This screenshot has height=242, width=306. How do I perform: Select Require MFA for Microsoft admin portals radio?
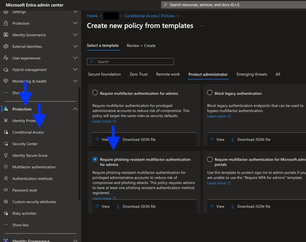210,159
